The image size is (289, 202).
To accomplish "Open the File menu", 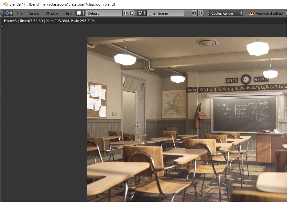I will (x=20, y=13).
